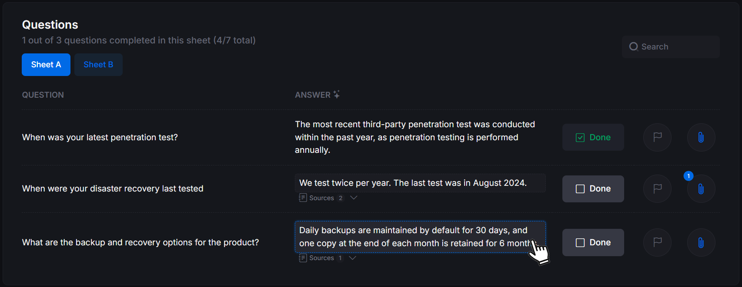The width and height of the screenshot is (742, 287).
Task: Flag the backup and recovery question
Action: pyautogui.click(x=657, y=242)
